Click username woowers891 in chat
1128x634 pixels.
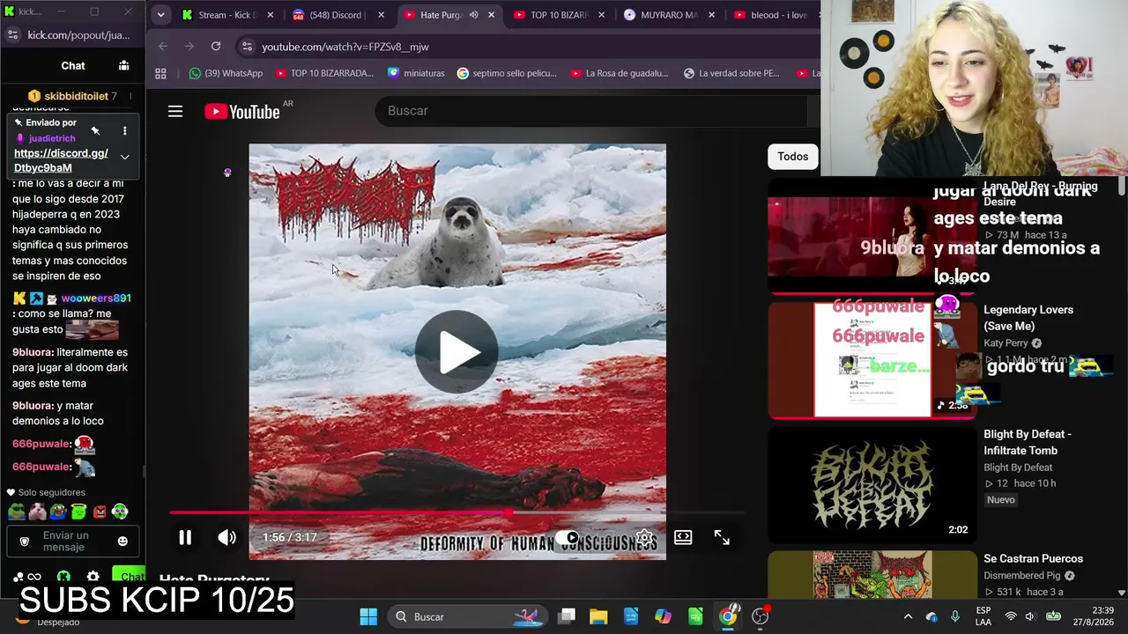(x=96, y=299)
